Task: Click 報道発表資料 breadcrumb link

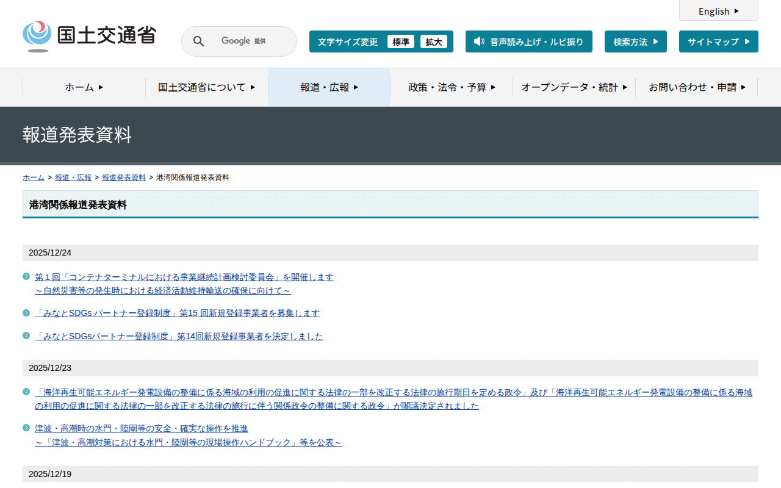Action: pyautogui.click(x=124, y=178)
